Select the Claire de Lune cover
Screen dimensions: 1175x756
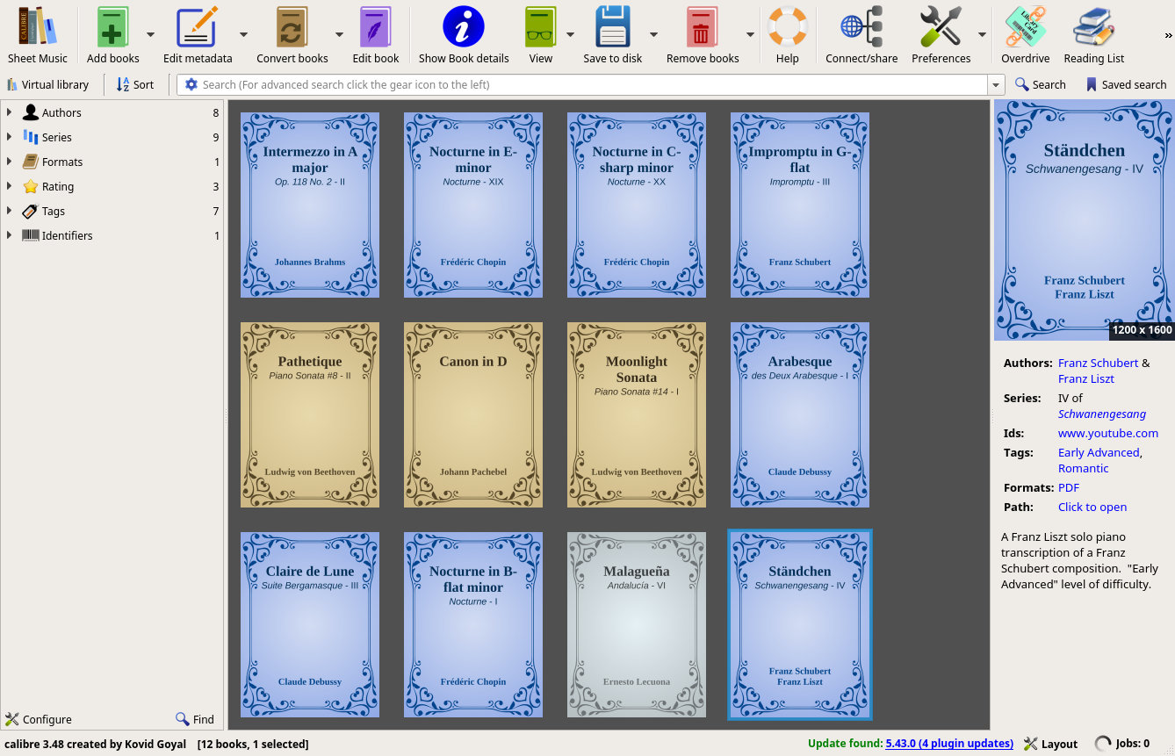click(310, 624)
